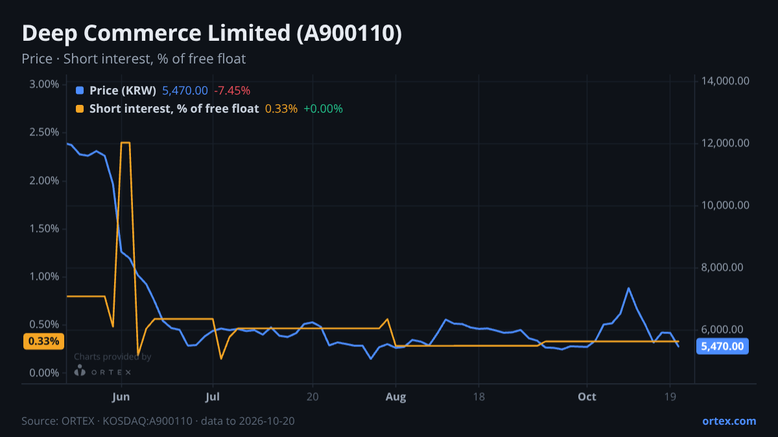Click the 5,470.00 price value in legend
Image resolution: width=778 pixels, height=437 pixels.
(x=185, y=91)
